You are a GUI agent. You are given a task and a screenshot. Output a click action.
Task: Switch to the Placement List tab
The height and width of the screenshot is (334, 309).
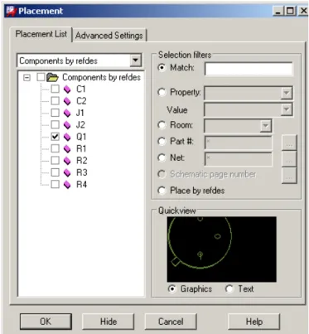(x=41, y=34)
